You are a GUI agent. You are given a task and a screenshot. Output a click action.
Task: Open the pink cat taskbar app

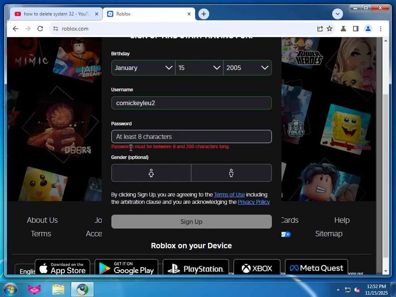point(34,289)
